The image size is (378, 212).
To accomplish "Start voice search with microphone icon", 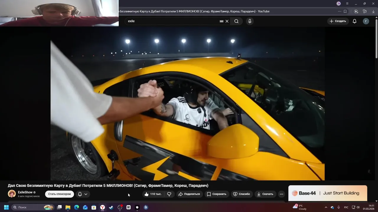I will coord(250,21).
